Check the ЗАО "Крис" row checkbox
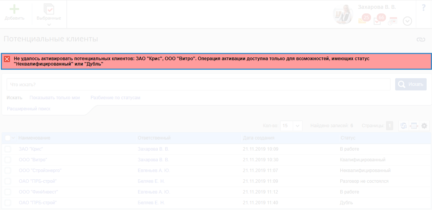 [8, 149]
